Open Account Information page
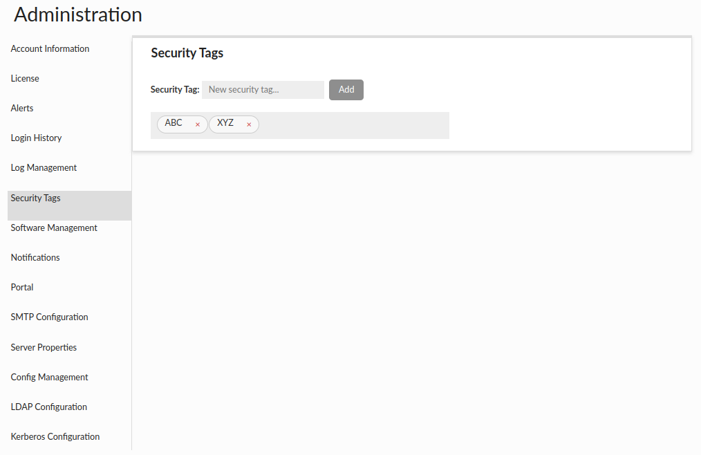Screen dimensions: 701x455 (x=50, y=49)
